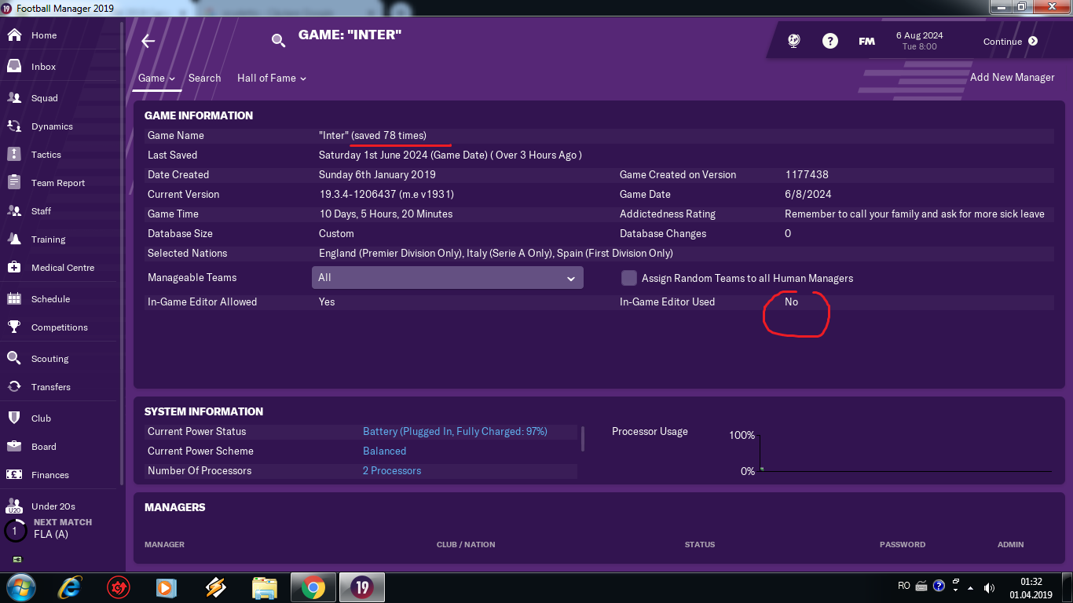Open the Scouting section

(x=49, y=359)
